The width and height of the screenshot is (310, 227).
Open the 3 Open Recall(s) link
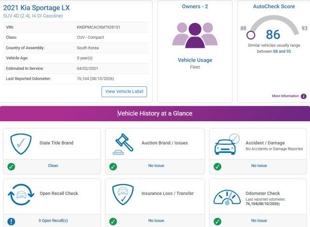[53, 221]
